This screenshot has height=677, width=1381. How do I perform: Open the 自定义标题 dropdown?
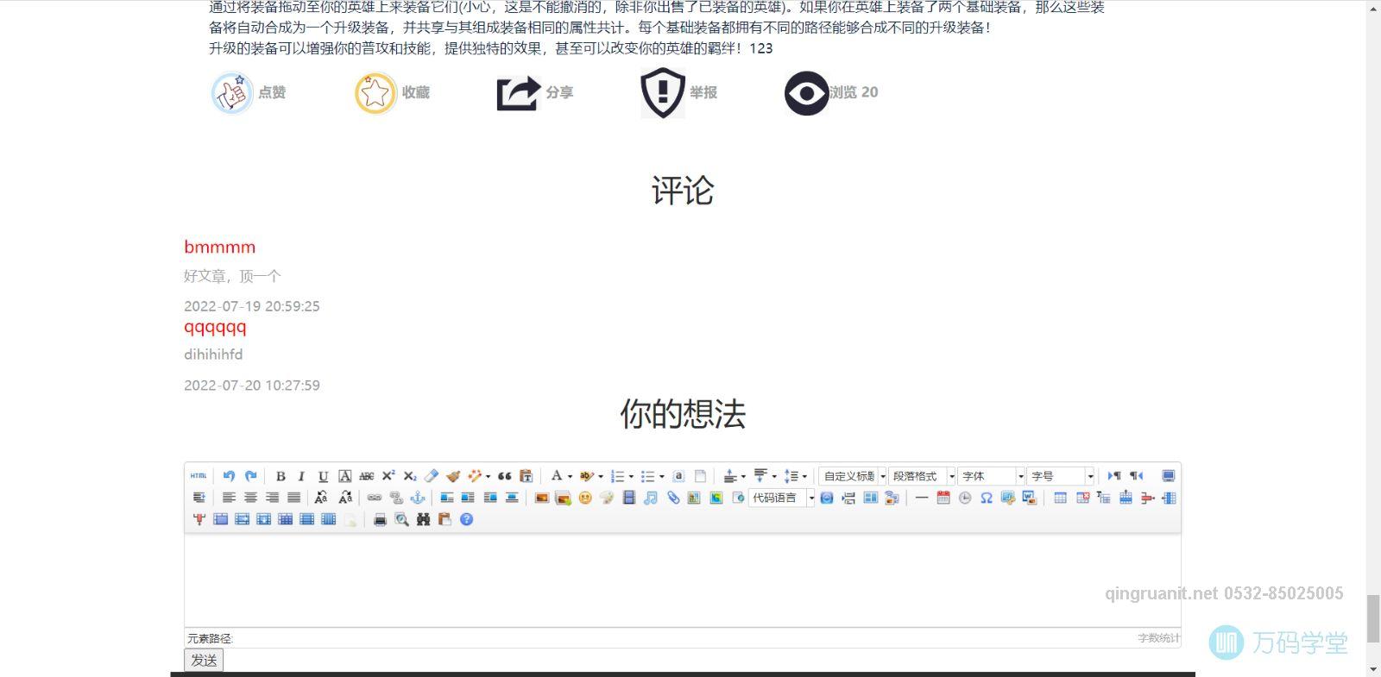(854, 476)
